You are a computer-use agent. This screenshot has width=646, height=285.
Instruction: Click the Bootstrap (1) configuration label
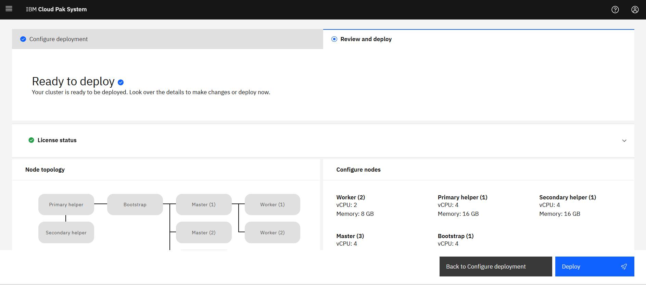coord(456,236)
